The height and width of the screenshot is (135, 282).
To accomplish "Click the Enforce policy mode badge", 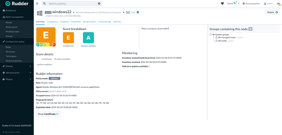I will click(x=55, y=79).
